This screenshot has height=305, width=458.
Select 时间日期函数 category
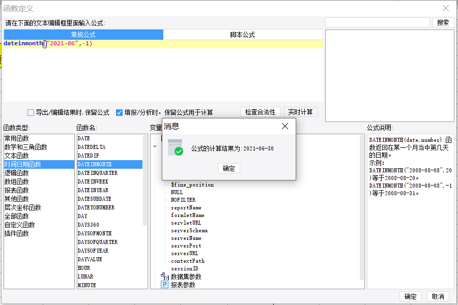[x=39, y=164]
